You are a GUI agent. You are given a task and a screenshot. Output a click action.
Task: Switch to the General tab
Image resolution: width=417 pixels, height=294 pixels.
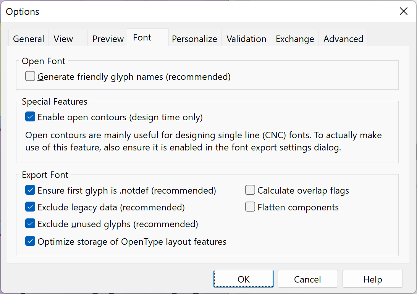point(29,39)
